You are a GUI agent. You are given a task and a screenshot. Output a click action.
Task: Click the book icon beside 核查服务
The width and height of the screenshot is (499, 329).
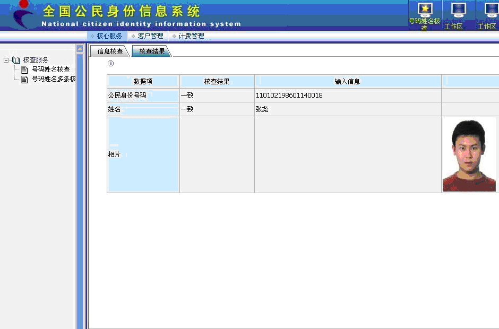[16, 59]
